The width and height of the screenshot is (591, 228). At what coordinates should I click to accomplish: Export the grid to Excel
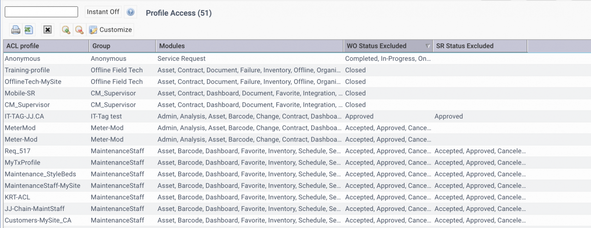point(29,30)
